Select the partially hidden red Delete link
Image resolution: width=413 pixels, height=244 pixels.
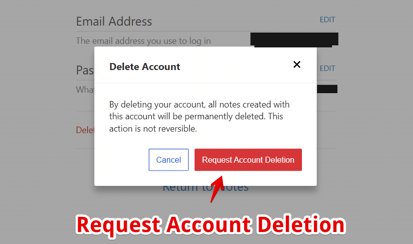tap(85, 130)
